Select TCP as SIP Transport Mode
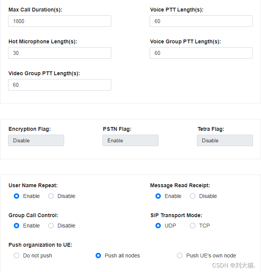The height and width of the screenshot is (272, 261). pos(193,226)
